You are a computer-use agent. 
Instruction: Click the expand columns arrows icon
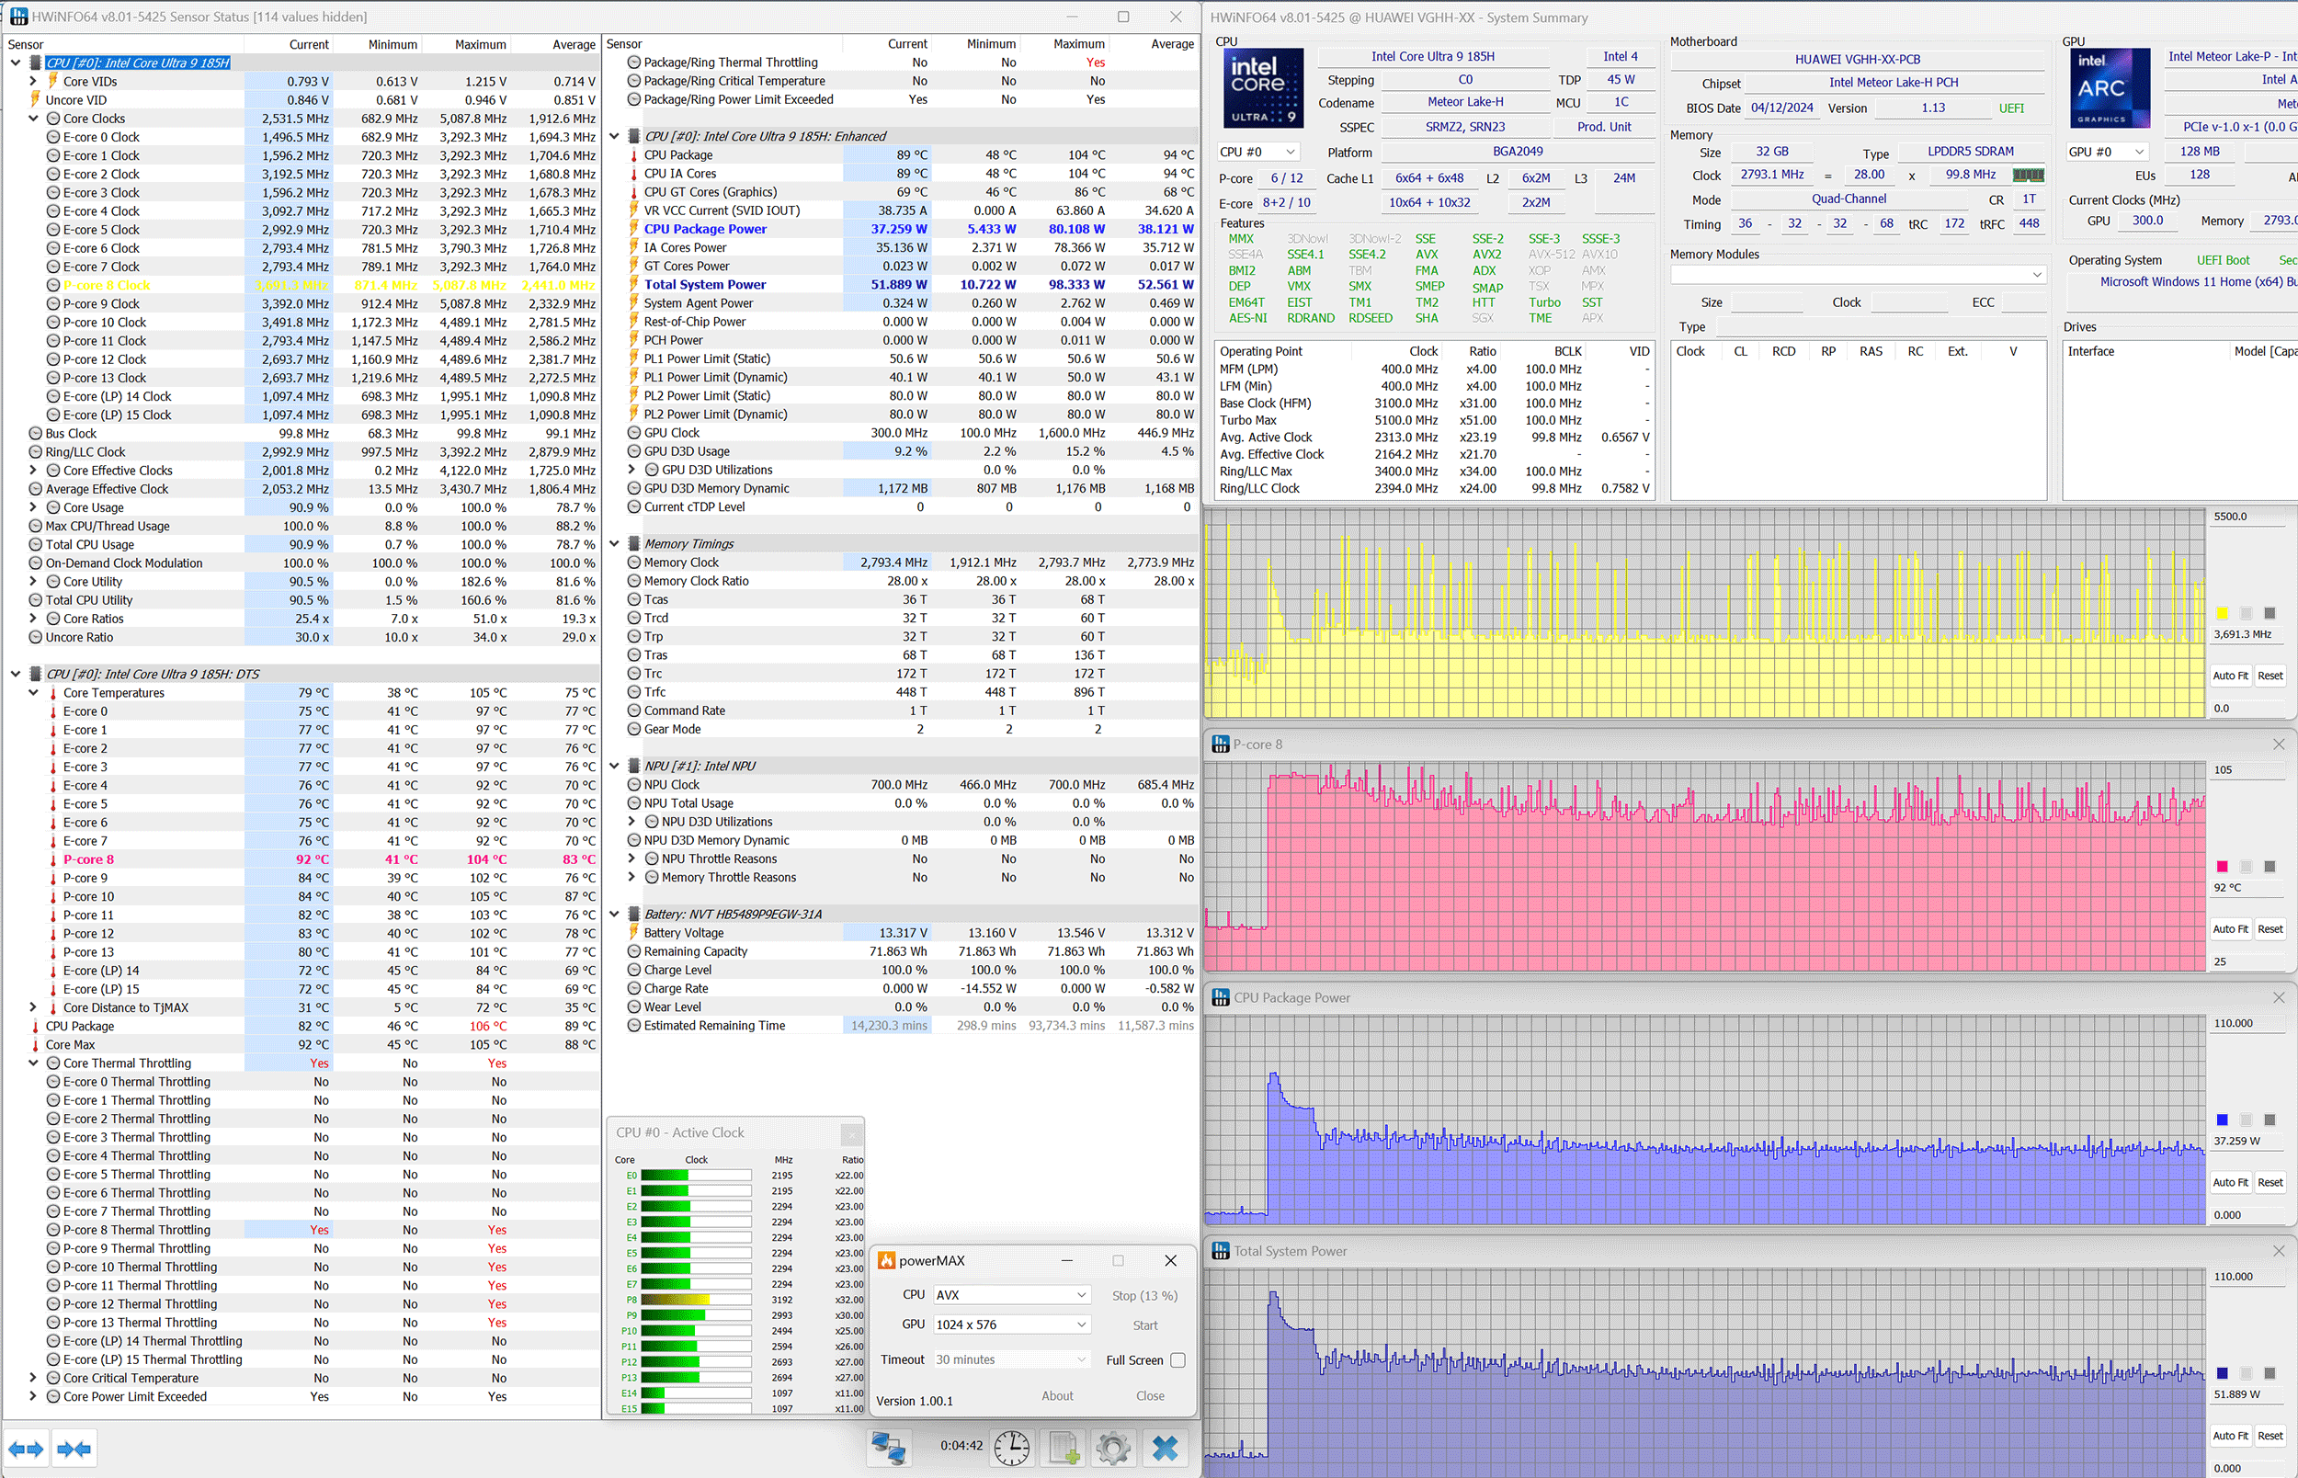tap(26, 1450)
